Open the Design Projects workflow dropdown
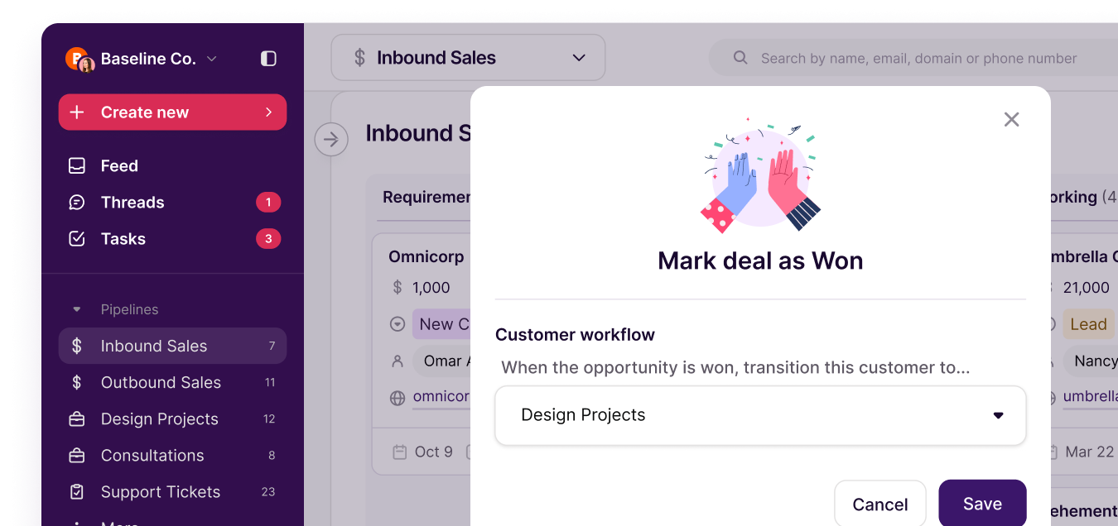This screenshot has width=1118, height=526. [x=759, y=415]
